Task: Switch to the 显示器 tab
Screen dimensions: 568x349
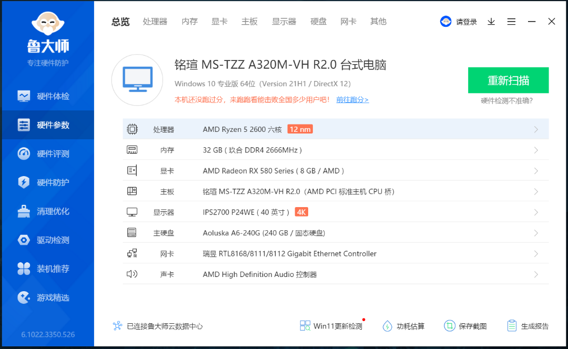Action: pos(284,22)
